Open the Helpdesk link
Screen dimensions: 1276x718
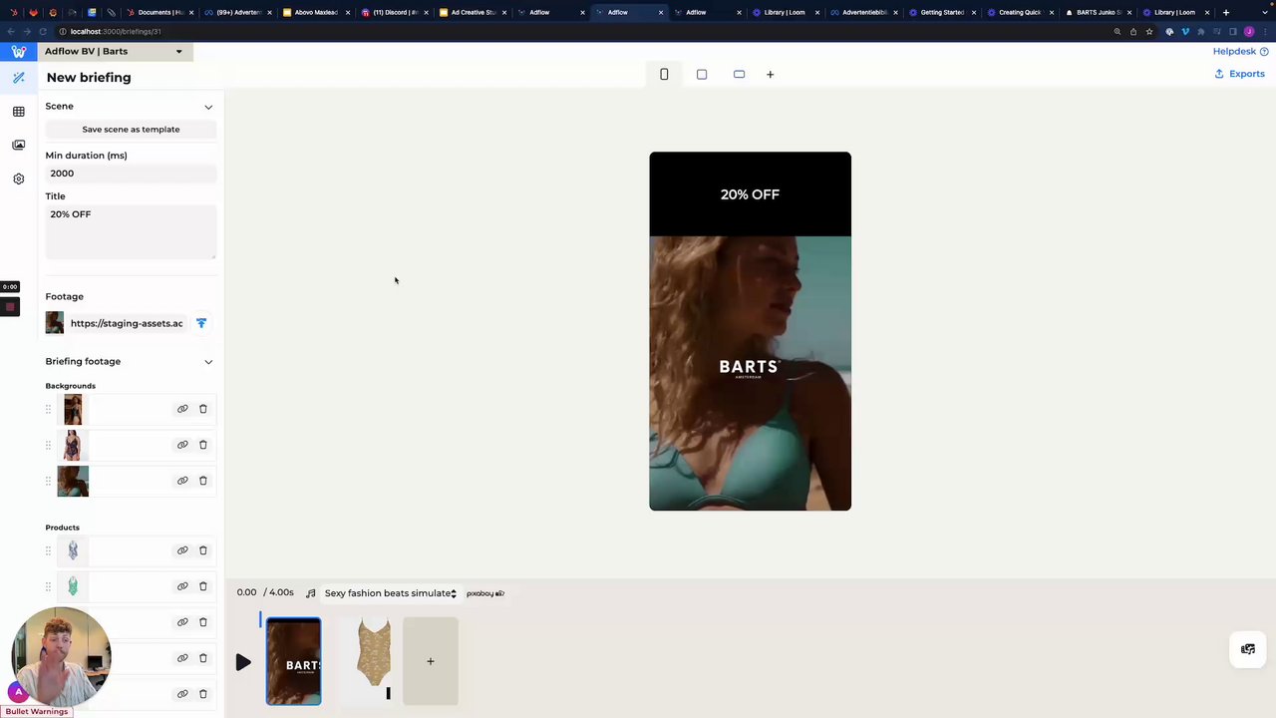pyautogui.click(x=1240, y=52)
